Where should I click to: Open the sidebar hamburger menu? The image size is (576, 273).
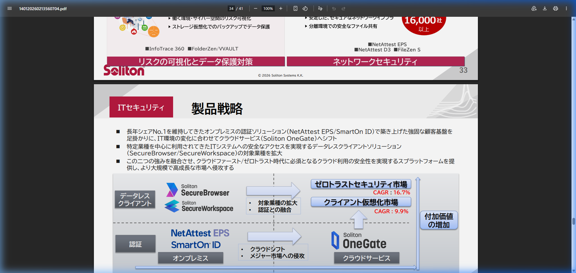[10, 8]
